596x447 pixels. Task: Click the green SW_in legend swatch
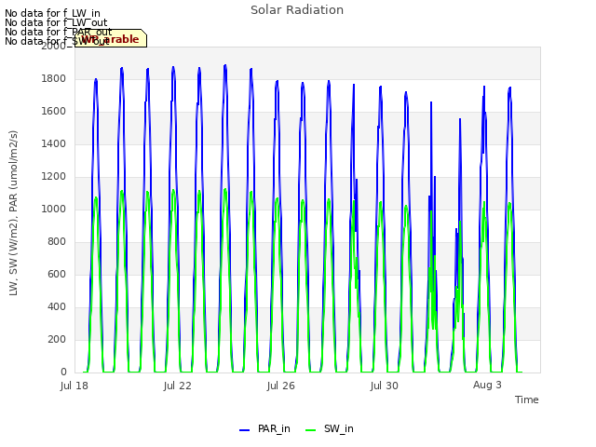click(x=310, y=430)
